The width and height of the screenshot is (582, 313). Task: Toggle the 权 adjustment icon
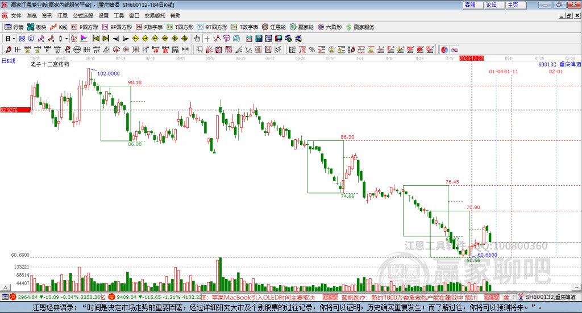74,39
